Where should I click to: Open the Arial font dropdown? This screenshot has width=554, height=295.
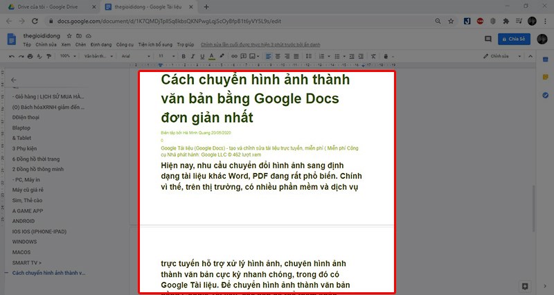pos(136,56)
